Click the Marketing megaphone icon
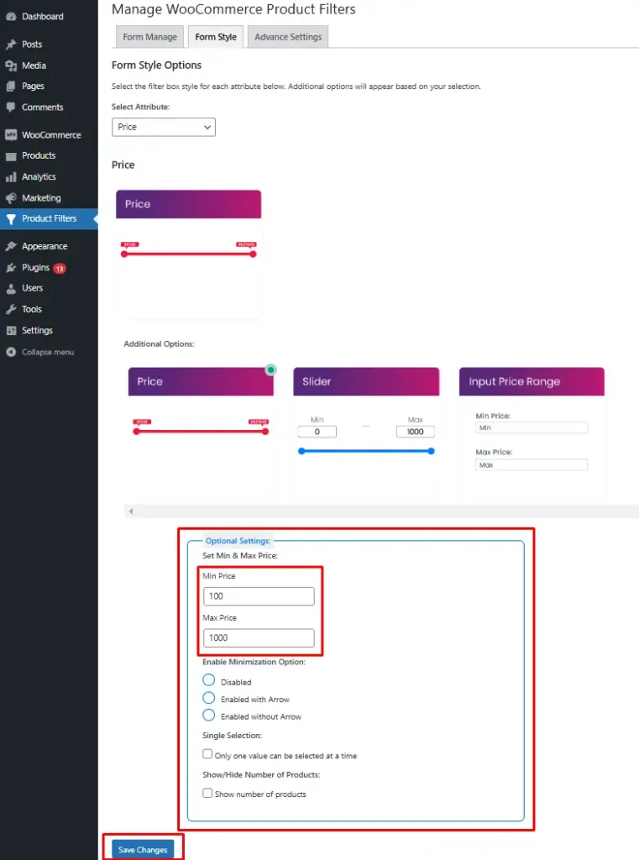Viewport: 639px width, 860px height. [11, 198]
